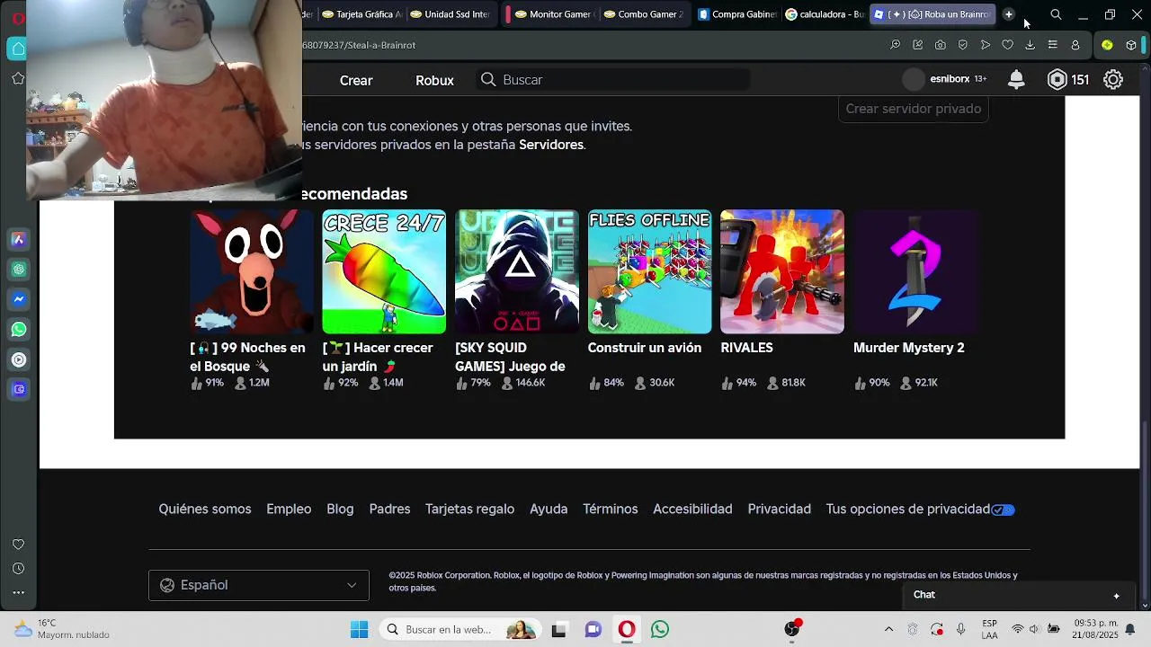This screenshot has height=647, width=1151.
Task: Open WhatsApp from the taskbar
Action: click(x=660, y=630)
